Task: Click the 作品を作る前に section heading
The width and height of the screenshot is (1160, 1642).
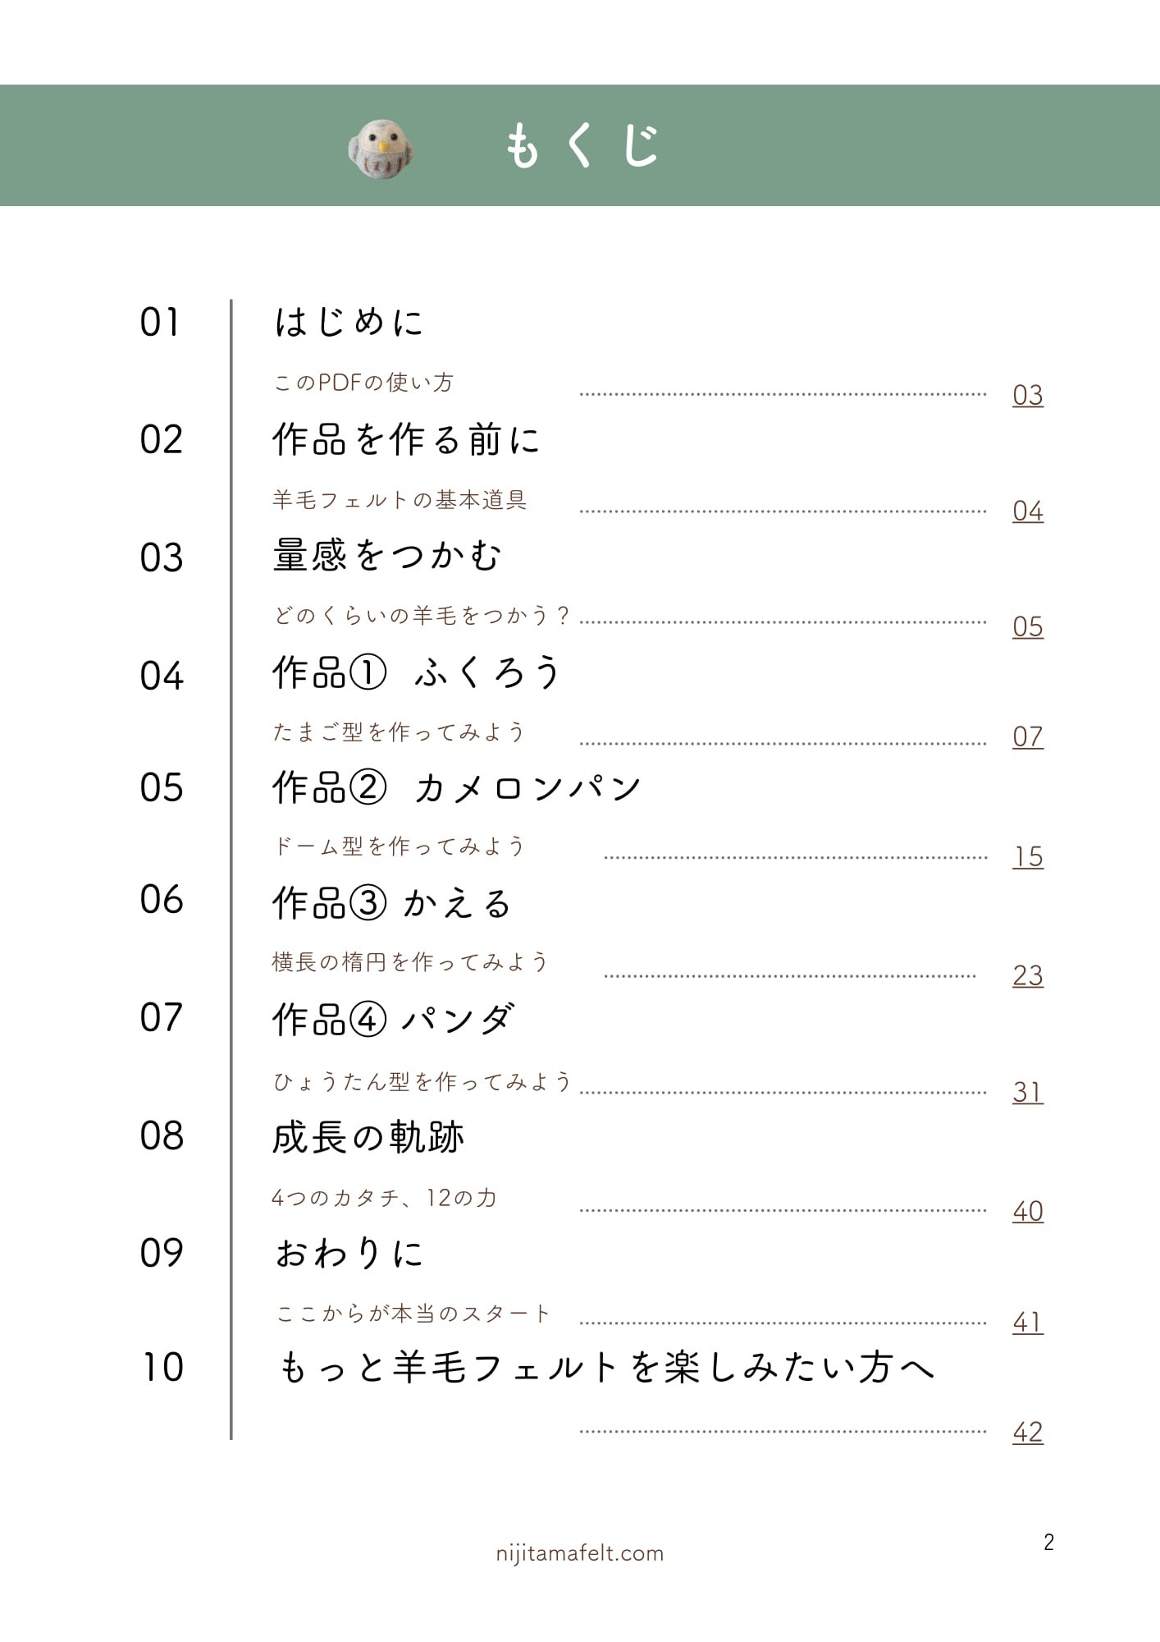Action: tap(406, 439)
